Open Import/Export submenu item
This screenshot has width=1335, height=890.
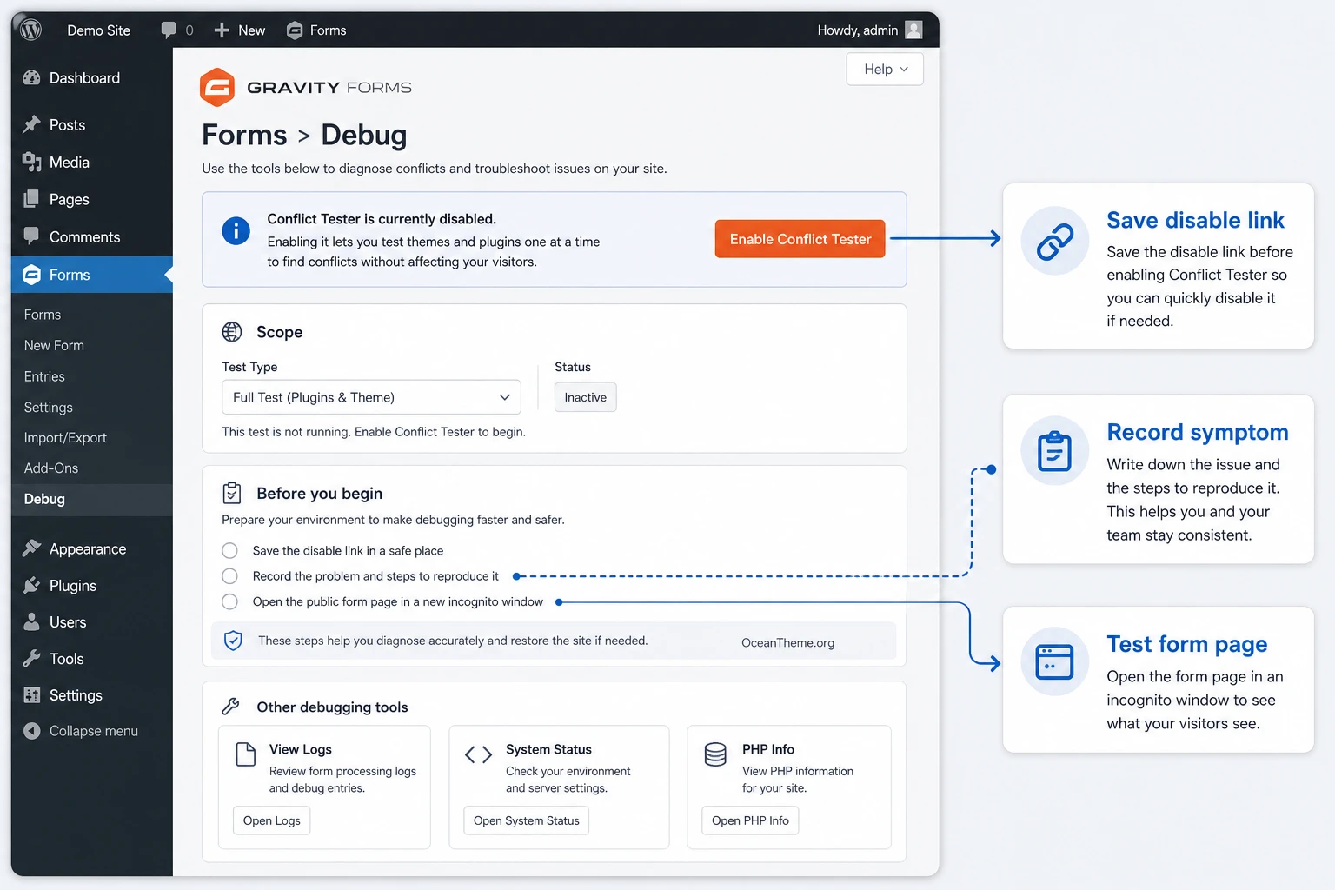tap(65, 438)
